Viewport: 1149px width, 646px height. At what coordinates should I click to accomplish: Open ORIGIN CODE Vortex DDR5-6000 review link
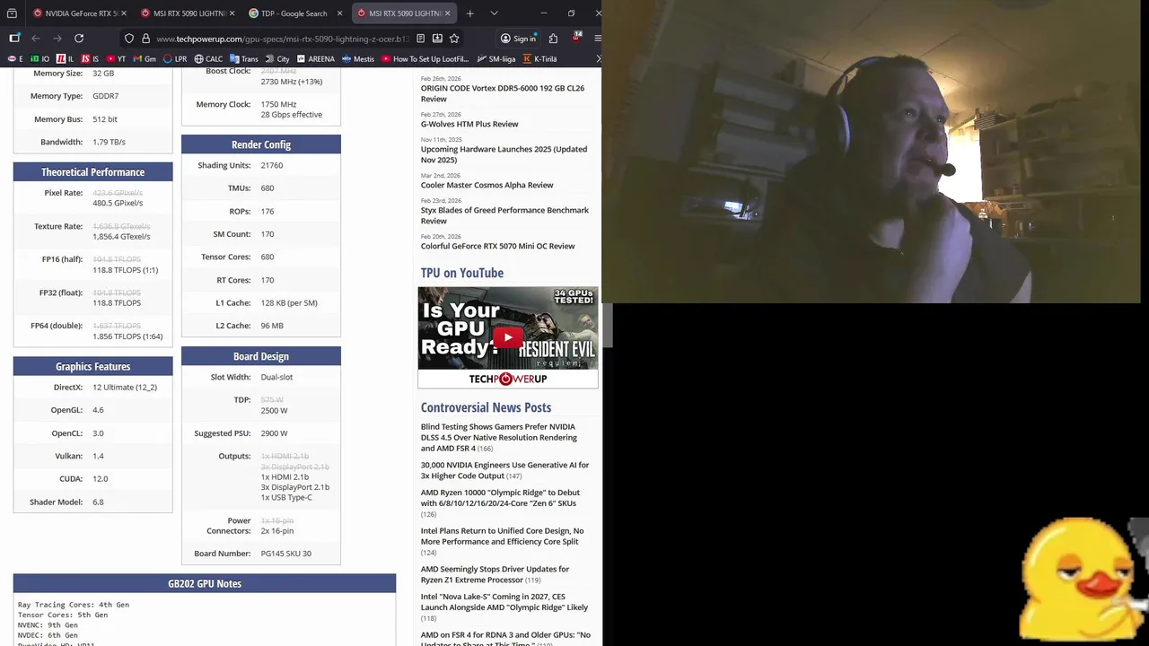503,93
